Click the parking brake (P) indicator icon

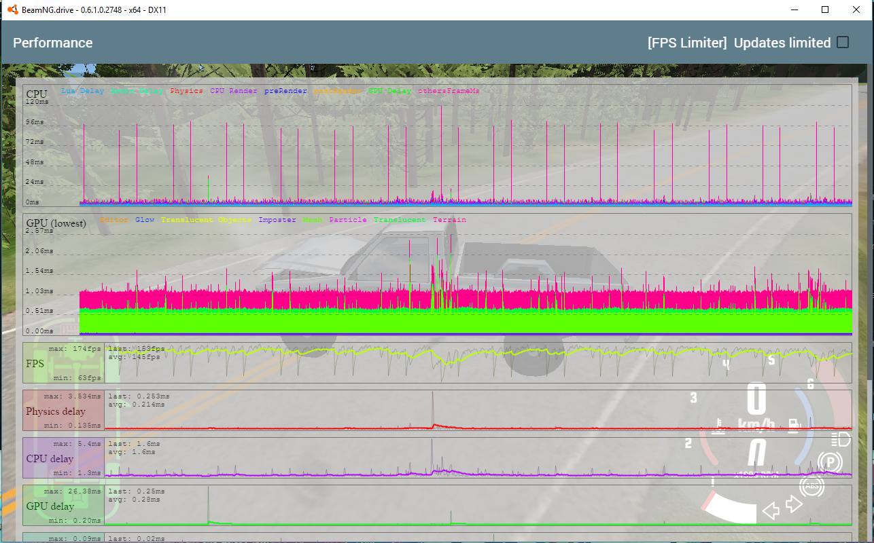tap(831, 463)
